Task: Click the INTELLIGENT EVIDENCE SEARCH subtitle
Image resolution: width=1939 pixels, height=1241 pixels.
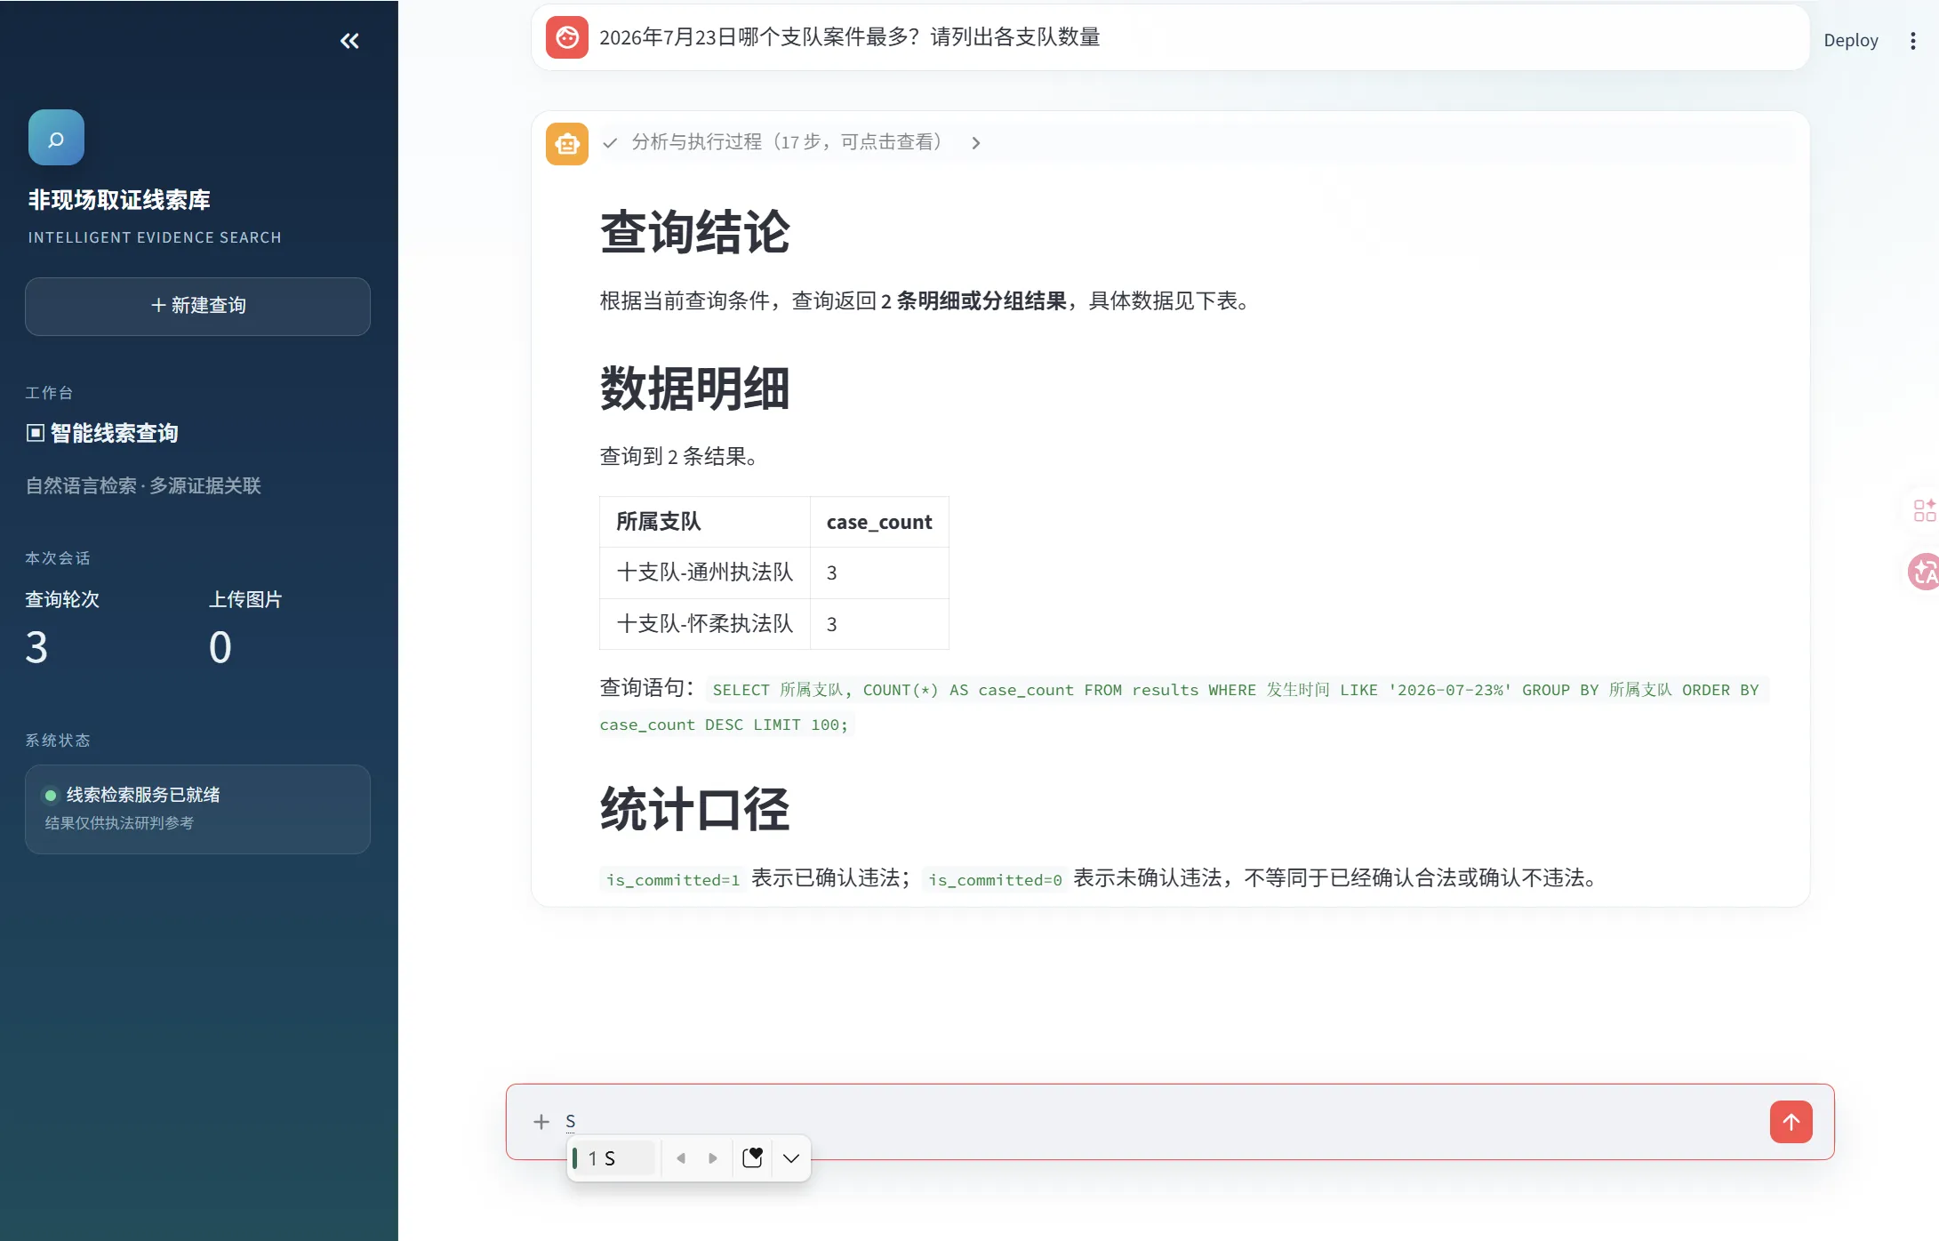Action: pos(155,237)
